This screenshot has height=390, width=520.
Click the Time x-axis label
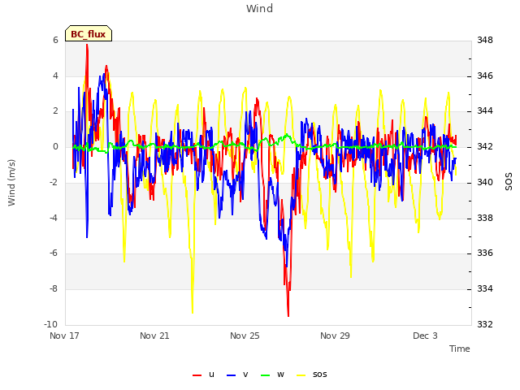point(459,349)
